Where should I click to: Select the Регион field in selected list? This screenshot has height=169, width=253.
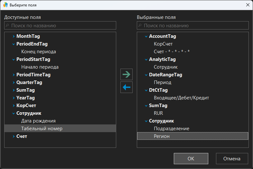point(162,136)
